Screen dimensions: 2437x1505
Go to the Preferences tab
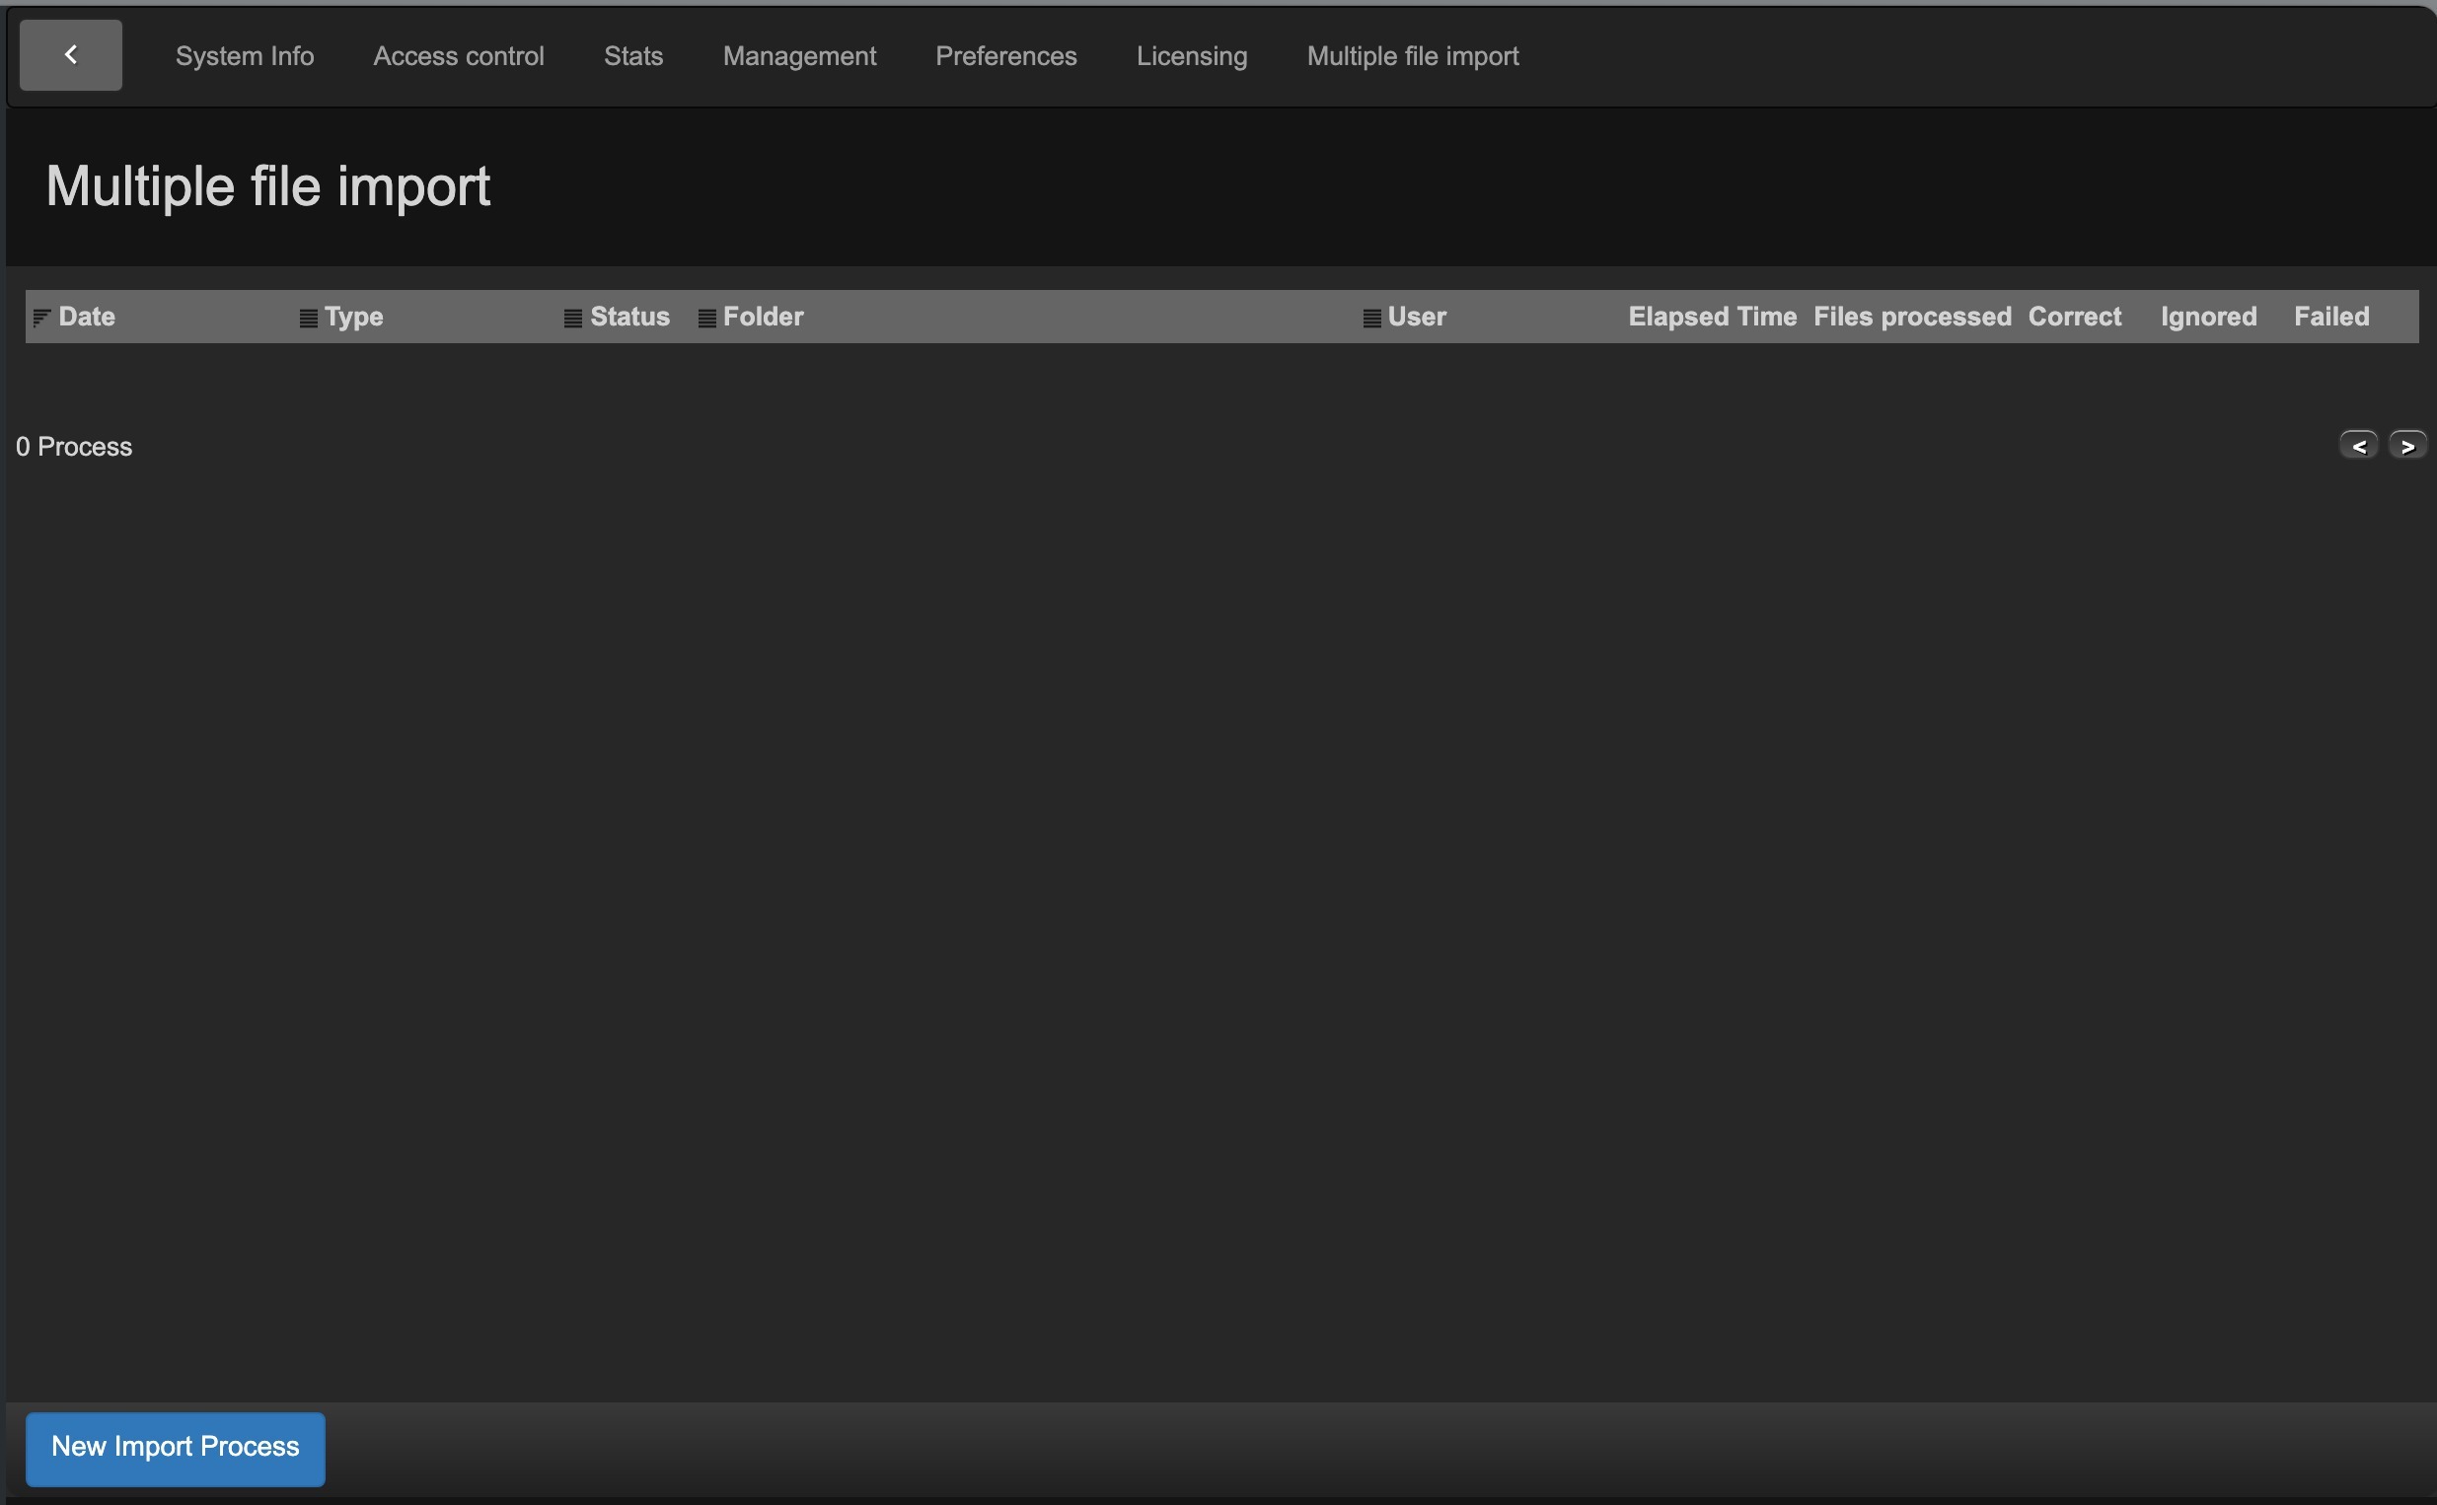[1005, 57]
